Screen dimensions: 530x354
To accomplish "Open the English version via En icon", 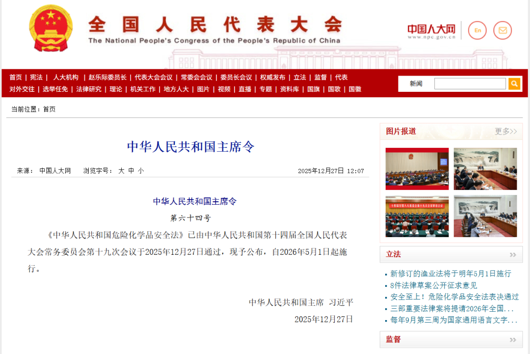I will click(477, 30).
